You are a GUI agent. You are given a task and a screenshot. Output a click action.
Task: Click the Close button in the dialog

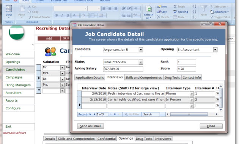click(x=211, y=126)
